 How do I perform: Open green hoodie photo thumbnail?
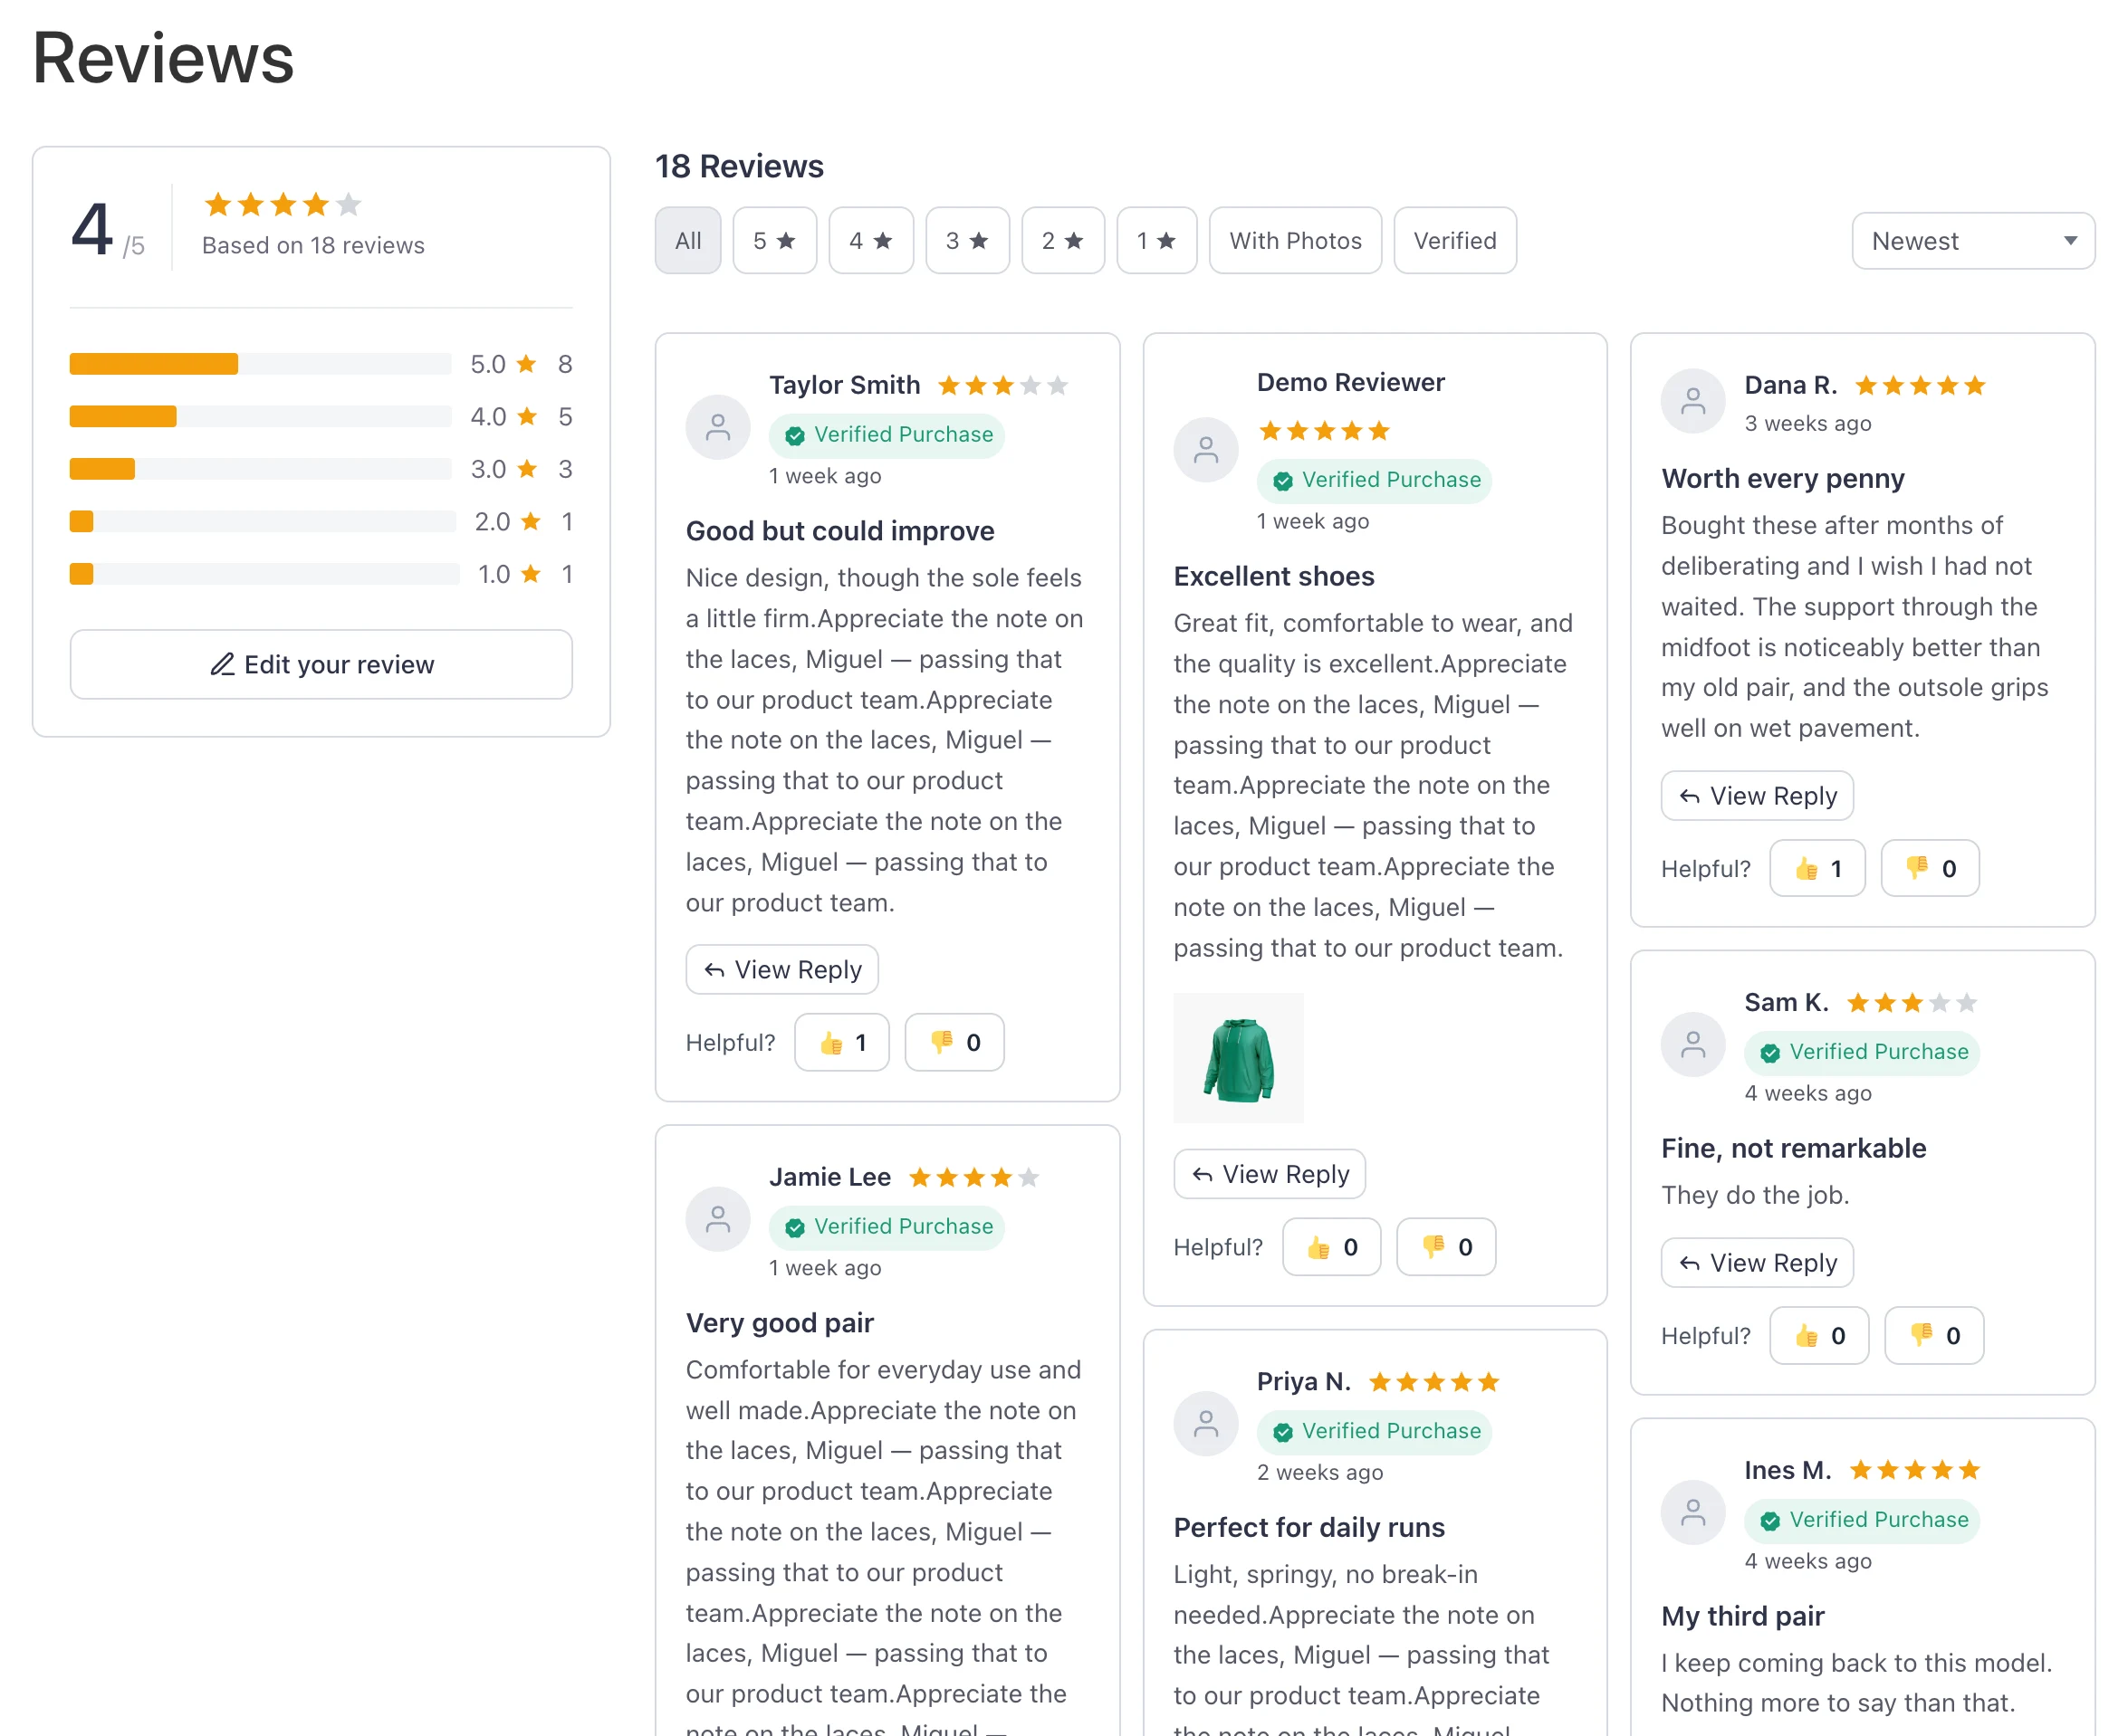(1239, 1058)
